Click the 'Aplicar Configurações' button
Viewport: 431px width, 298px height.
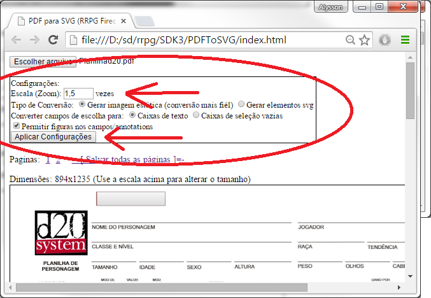[x=53, y=137]
